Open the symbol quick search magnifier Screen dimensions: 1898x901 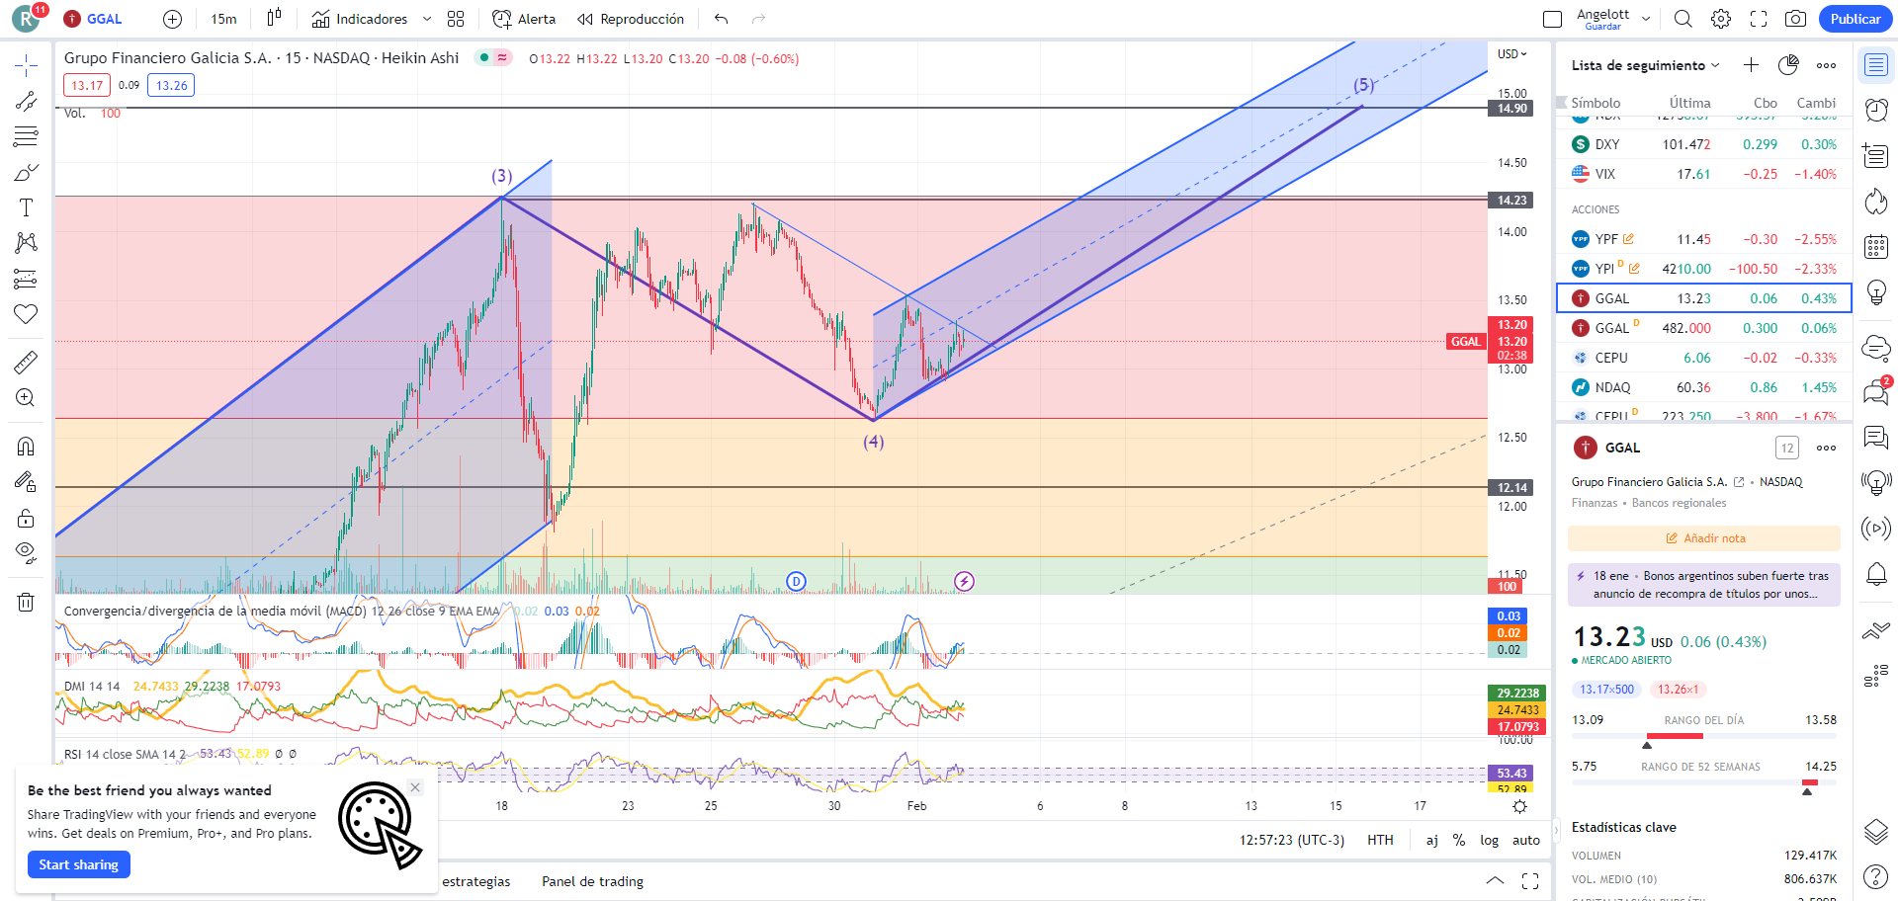coord(1683,19)
